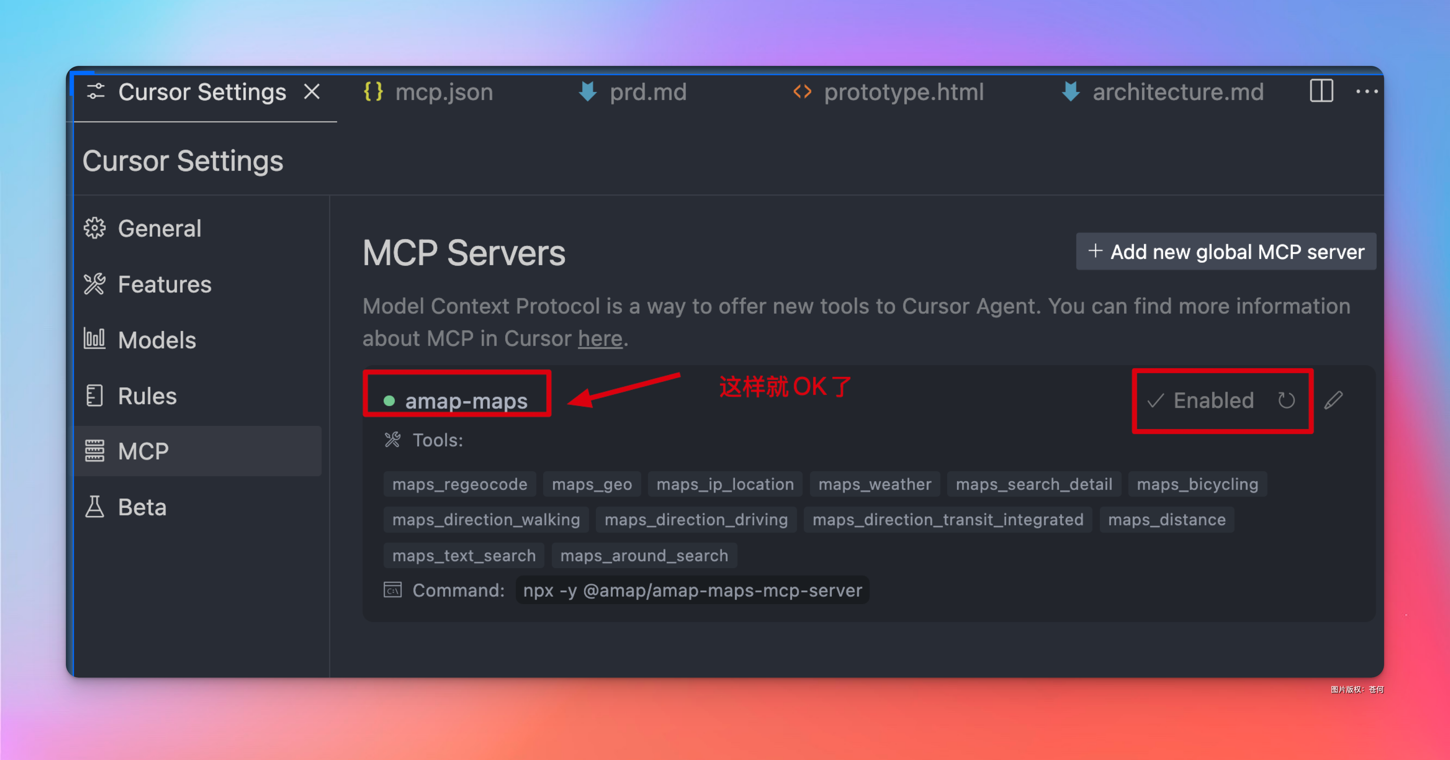Open the prd.md tab
Viewport: 1450px width, 760px height.
[648, 92]
